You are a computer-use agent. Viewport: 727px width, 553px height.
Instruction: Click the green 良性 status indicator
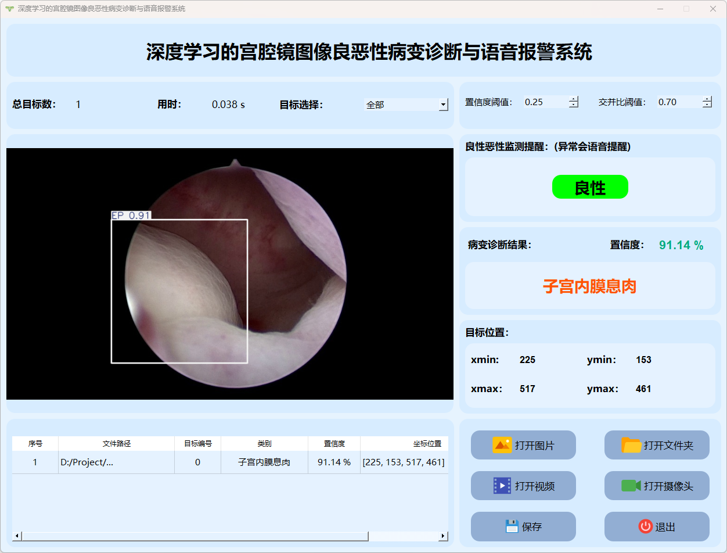click(x=590, y=187)
